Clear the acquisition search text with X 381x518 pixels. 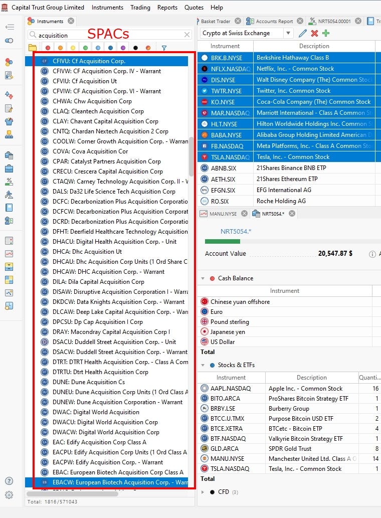[x=187, y=35]
